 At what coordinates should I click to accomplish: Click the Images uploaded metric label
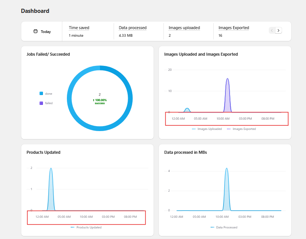point(184,28)
